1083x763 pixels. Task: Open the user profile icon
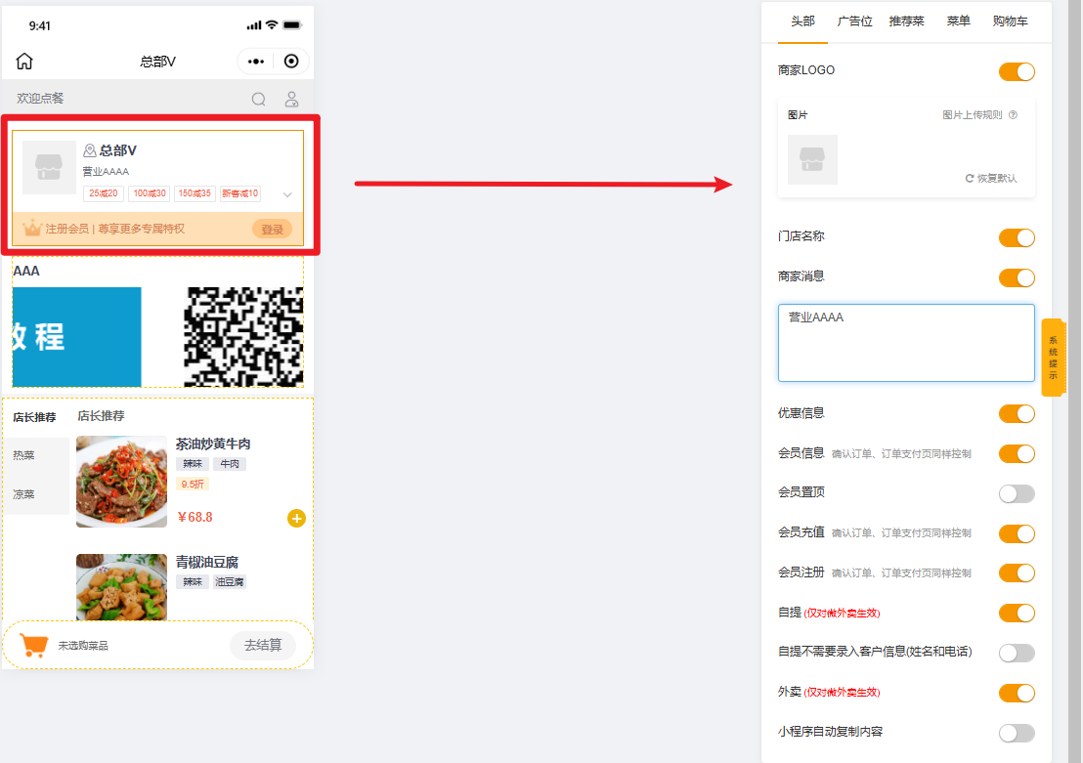[x=291, y=100]
